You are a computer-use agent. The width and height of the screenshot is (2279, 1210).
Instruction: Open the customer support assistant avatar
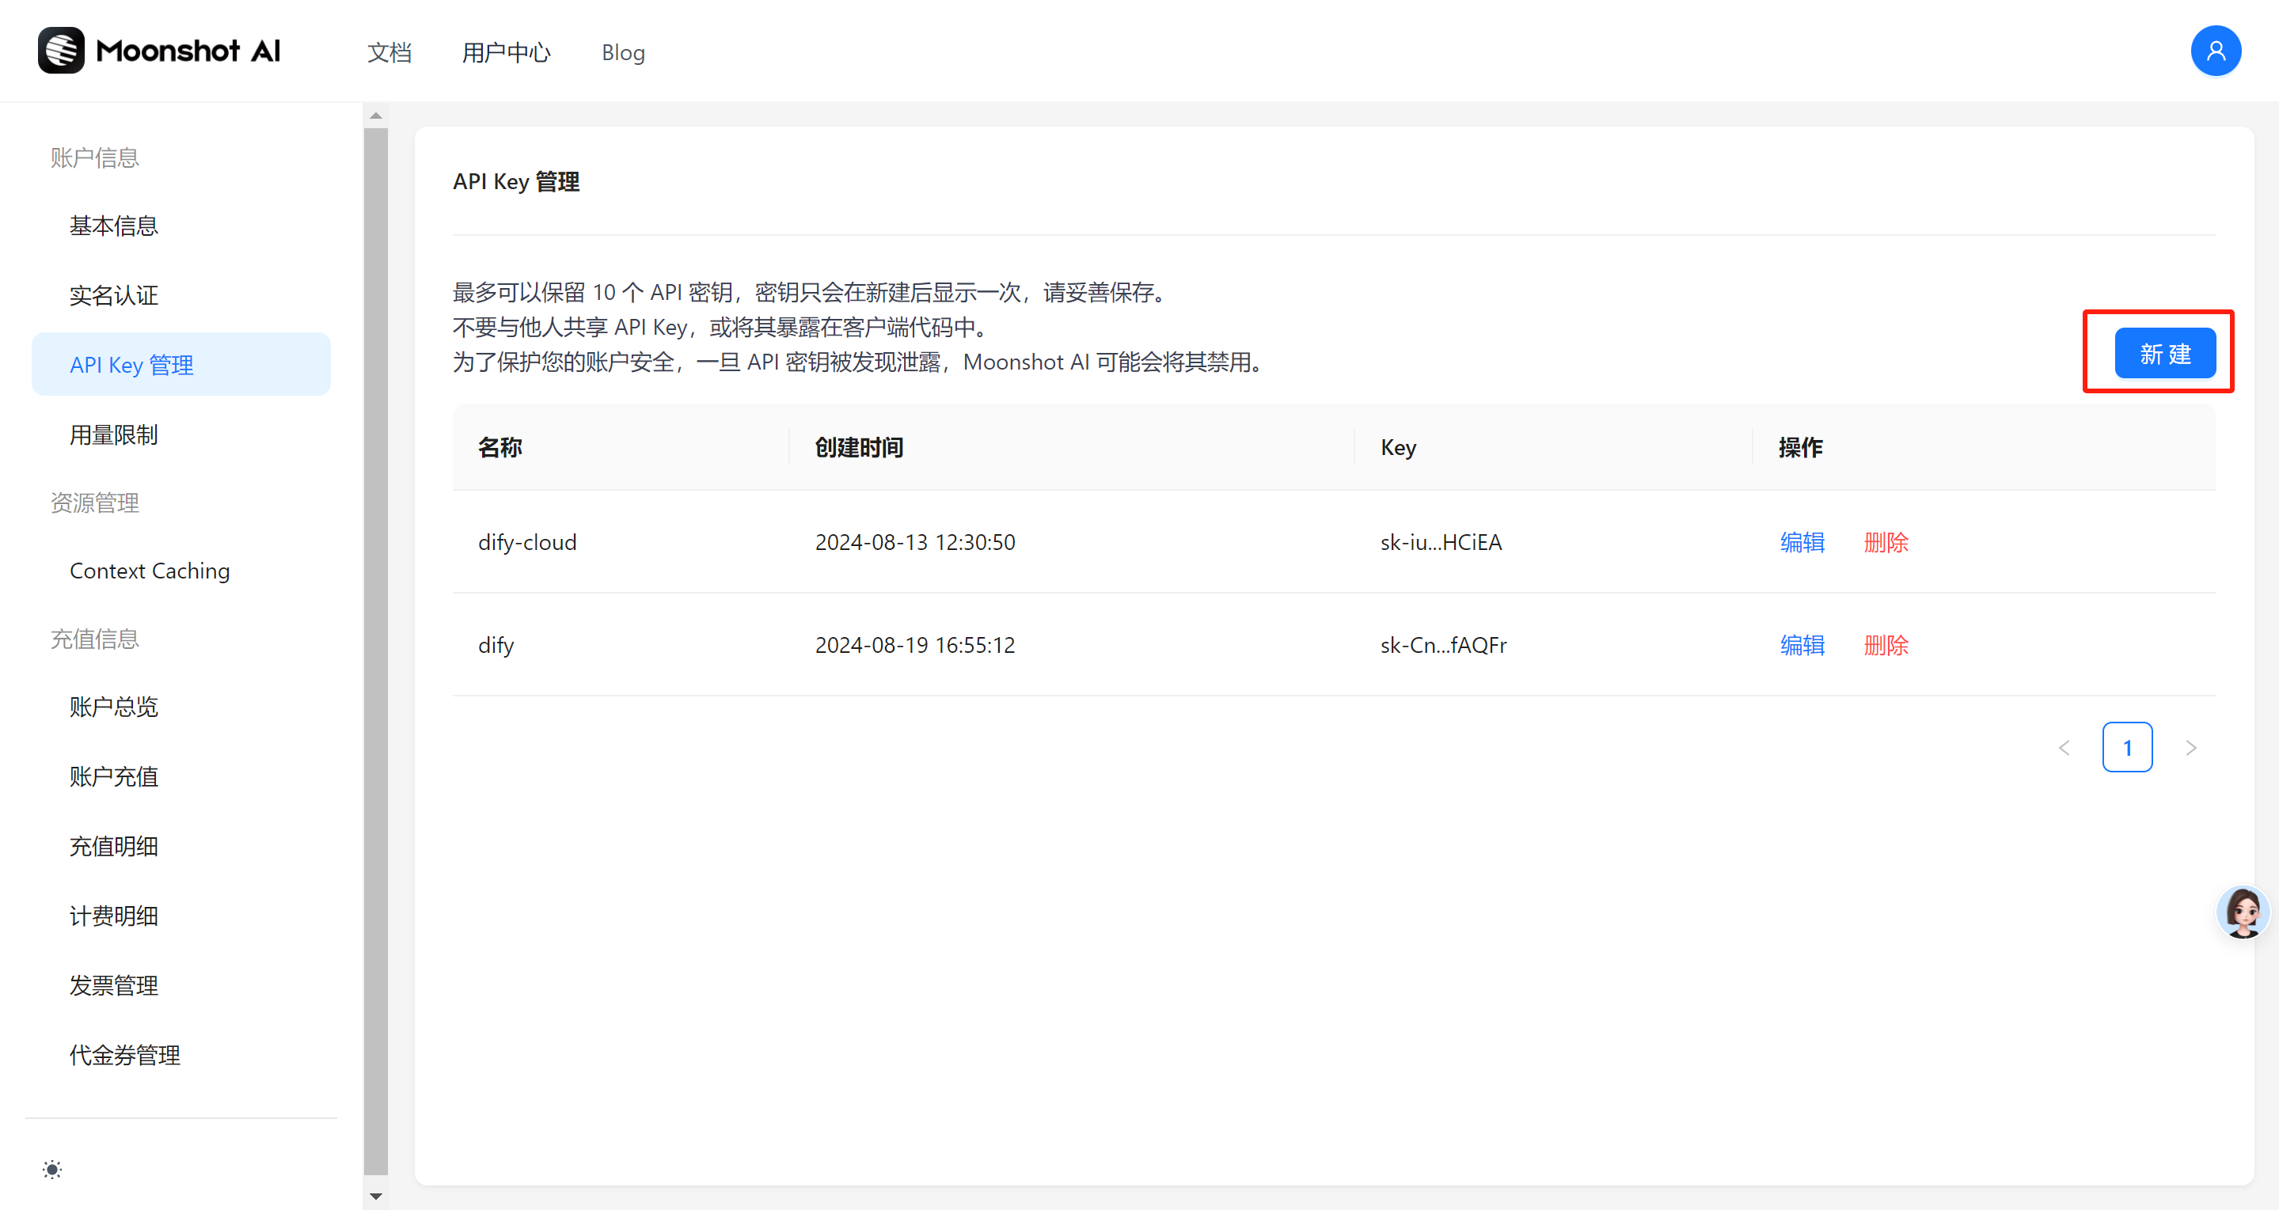(2242, 911)
